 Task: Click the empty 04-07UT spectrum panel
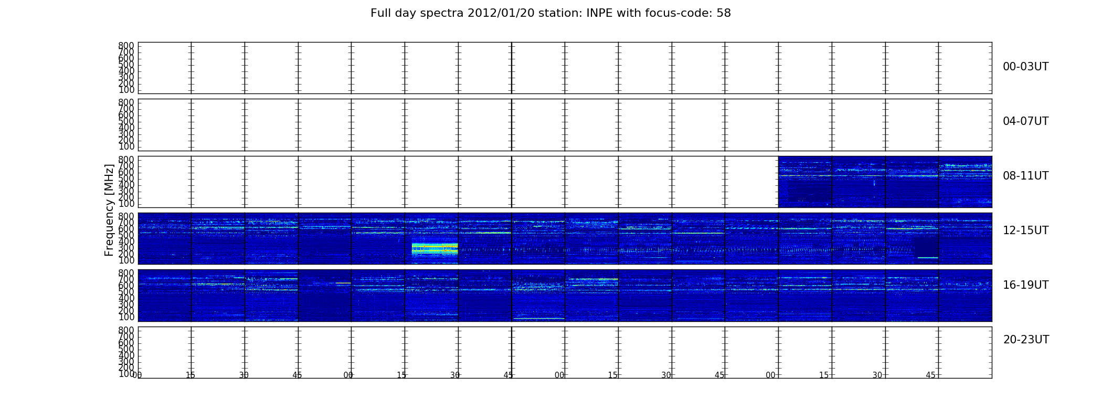click(x=565, y=125)
